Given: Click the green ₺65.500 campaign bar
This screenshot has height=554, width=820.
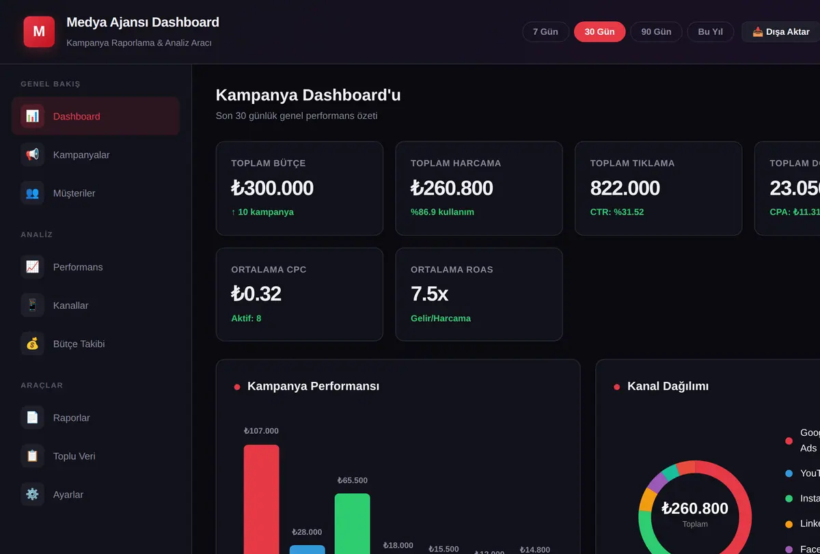Looking at the screenshot, I should [352, 523].
